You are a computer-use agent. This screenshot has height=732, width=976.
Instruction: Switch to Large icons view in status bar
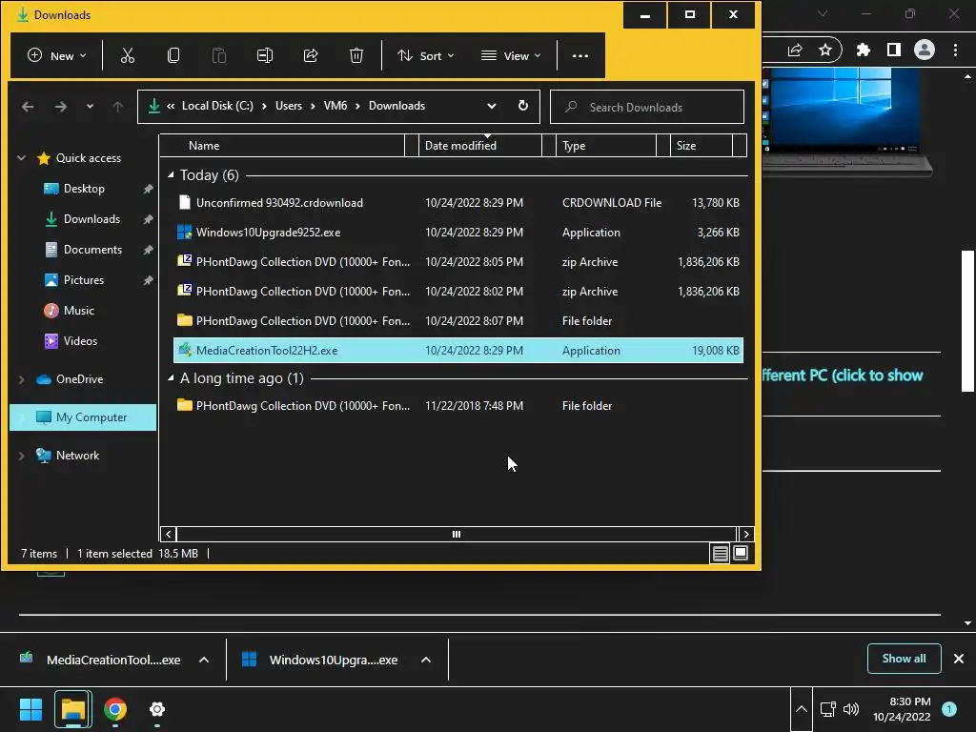tap(740, 553)
